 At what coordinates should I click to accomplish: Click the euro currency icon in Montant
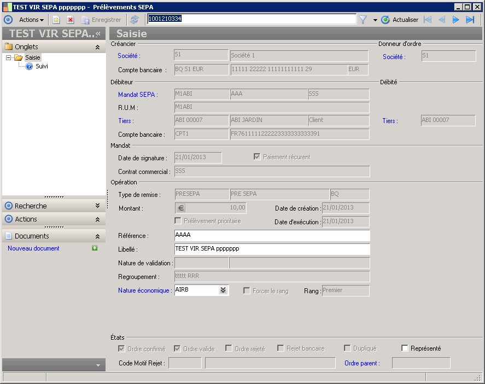(181, 208)
